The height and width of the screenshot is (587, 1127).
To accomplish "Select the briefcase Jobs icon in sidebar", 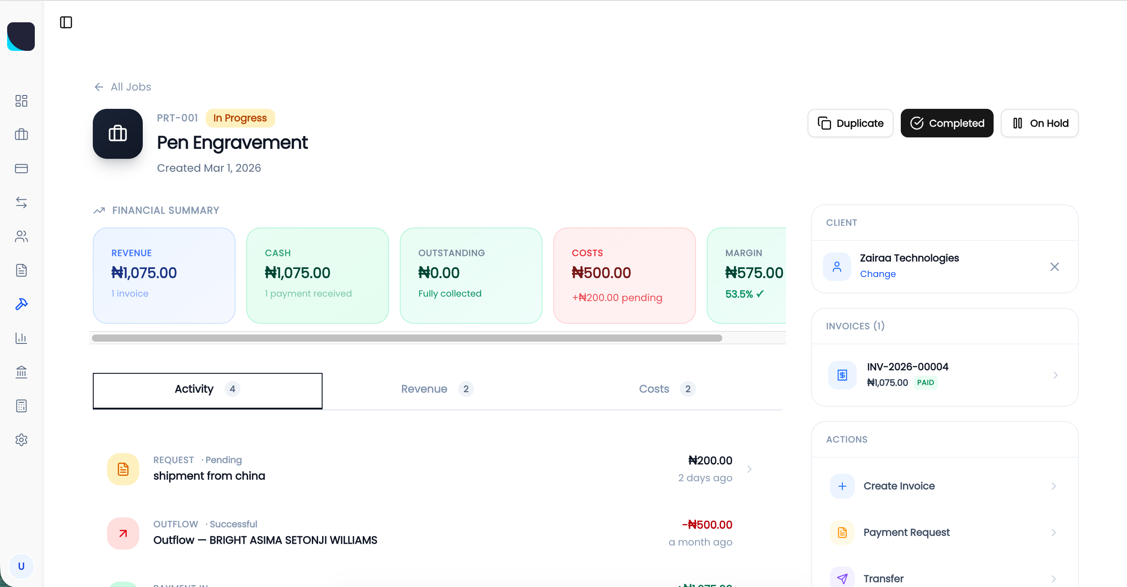I will pyautogui.click(x=21, y=135).
